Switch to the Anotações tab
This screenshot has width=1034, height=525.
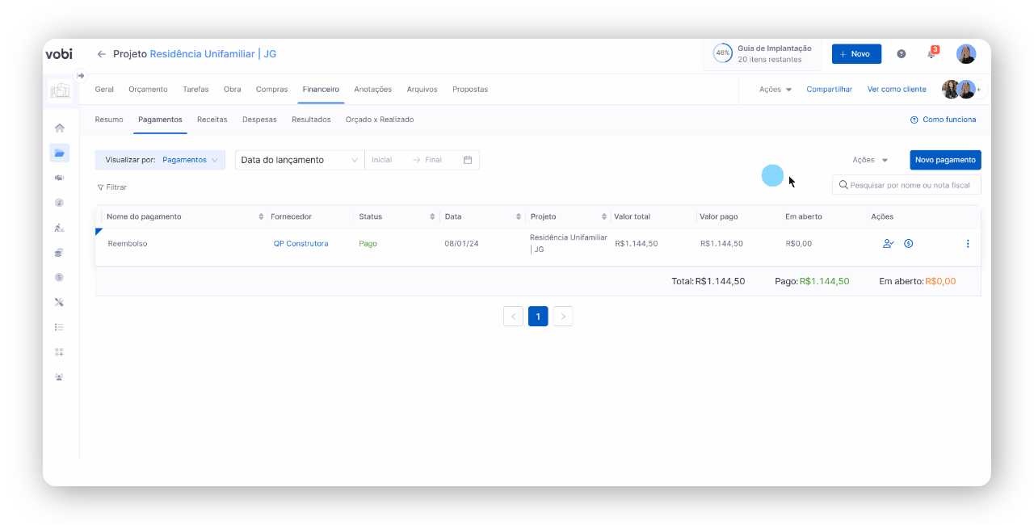click(x=373, y=90)
